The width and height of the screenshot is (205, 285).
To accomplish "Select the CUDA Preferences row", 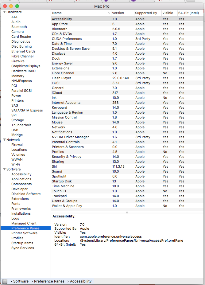I will (127, 39).
